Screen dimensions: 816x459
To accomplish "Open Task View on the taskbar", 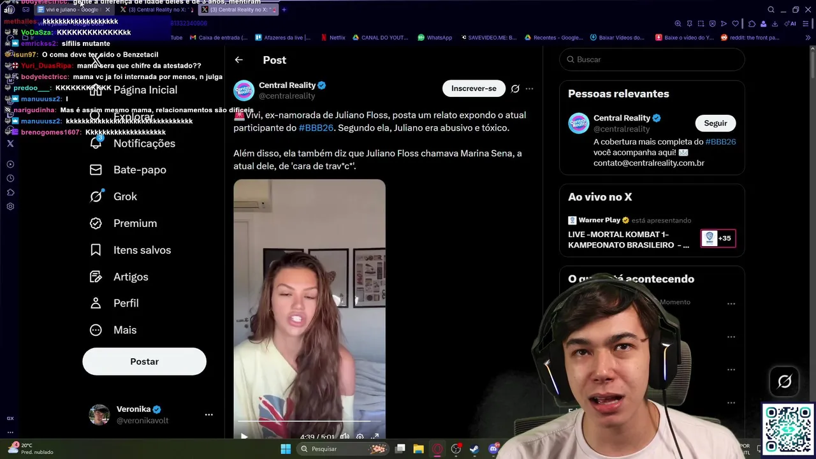I will click(x=400, y=449).
